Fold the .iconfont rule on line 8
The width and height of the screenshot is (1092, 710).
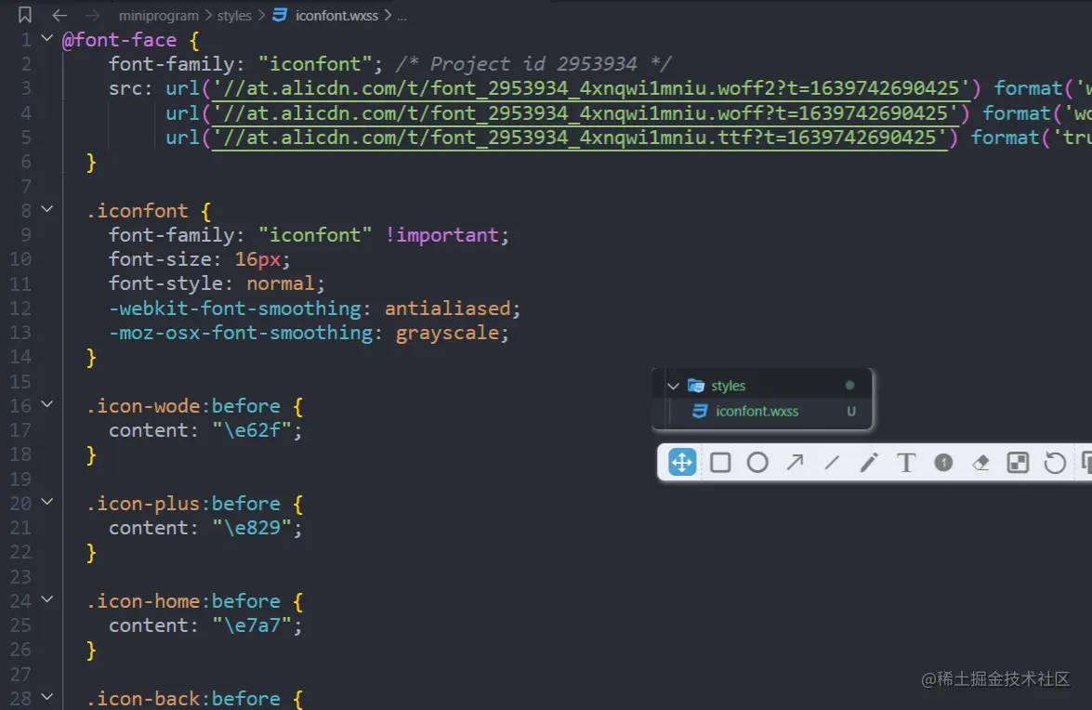pos(46,208)
